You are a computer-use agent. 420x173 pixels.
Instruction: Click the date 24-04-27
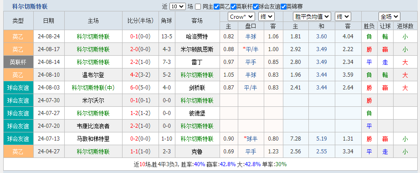coord(49,152)
